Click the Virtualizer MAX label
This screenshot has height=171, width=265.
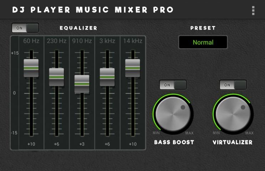[x=249, y=133]
